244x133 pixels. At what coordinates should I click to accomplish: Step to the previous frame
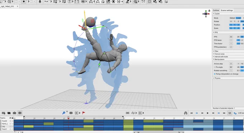(x=202, y=113)
